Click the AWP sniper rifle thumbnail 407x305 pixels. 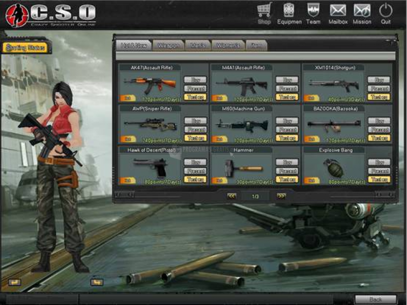[151, 125]
